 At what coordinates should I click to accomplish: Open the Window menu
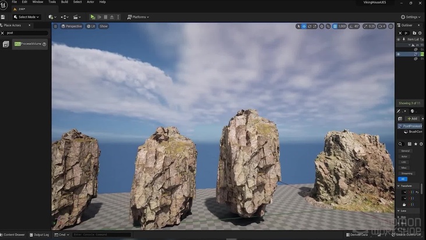[38, 2]
